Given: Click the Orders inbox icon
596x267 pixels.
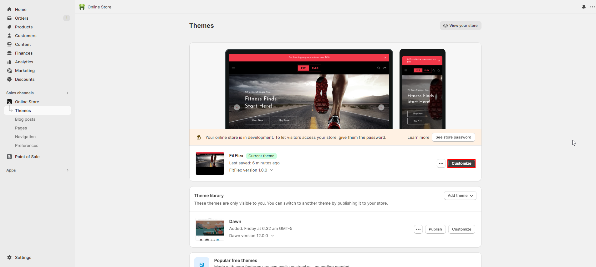Looking at the screenshot, I should click(x=9, y=18).
